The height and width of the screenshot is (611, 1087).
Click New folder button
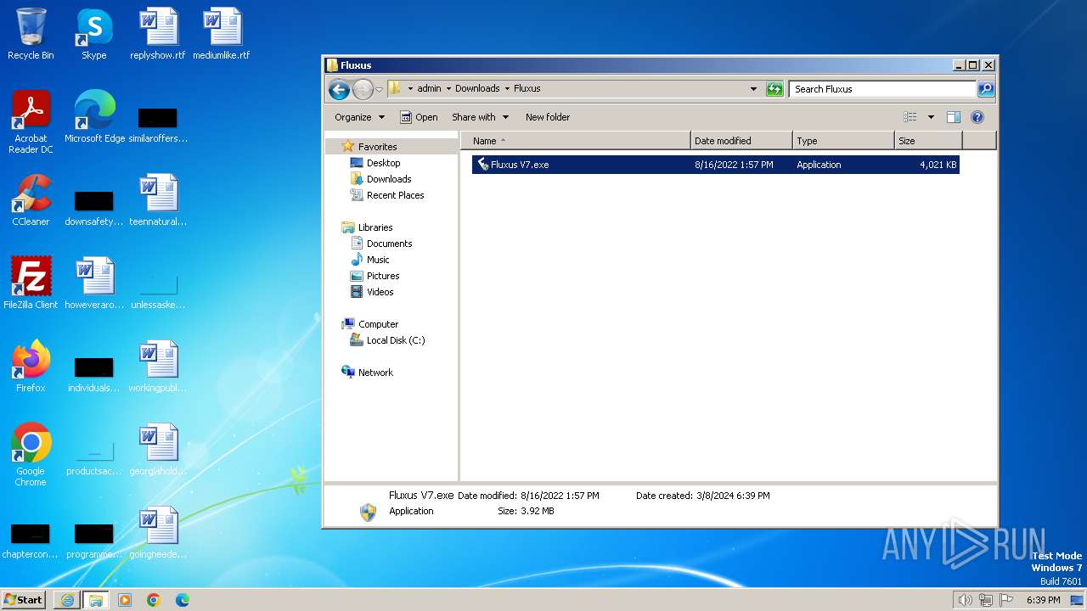pos(548,117)
